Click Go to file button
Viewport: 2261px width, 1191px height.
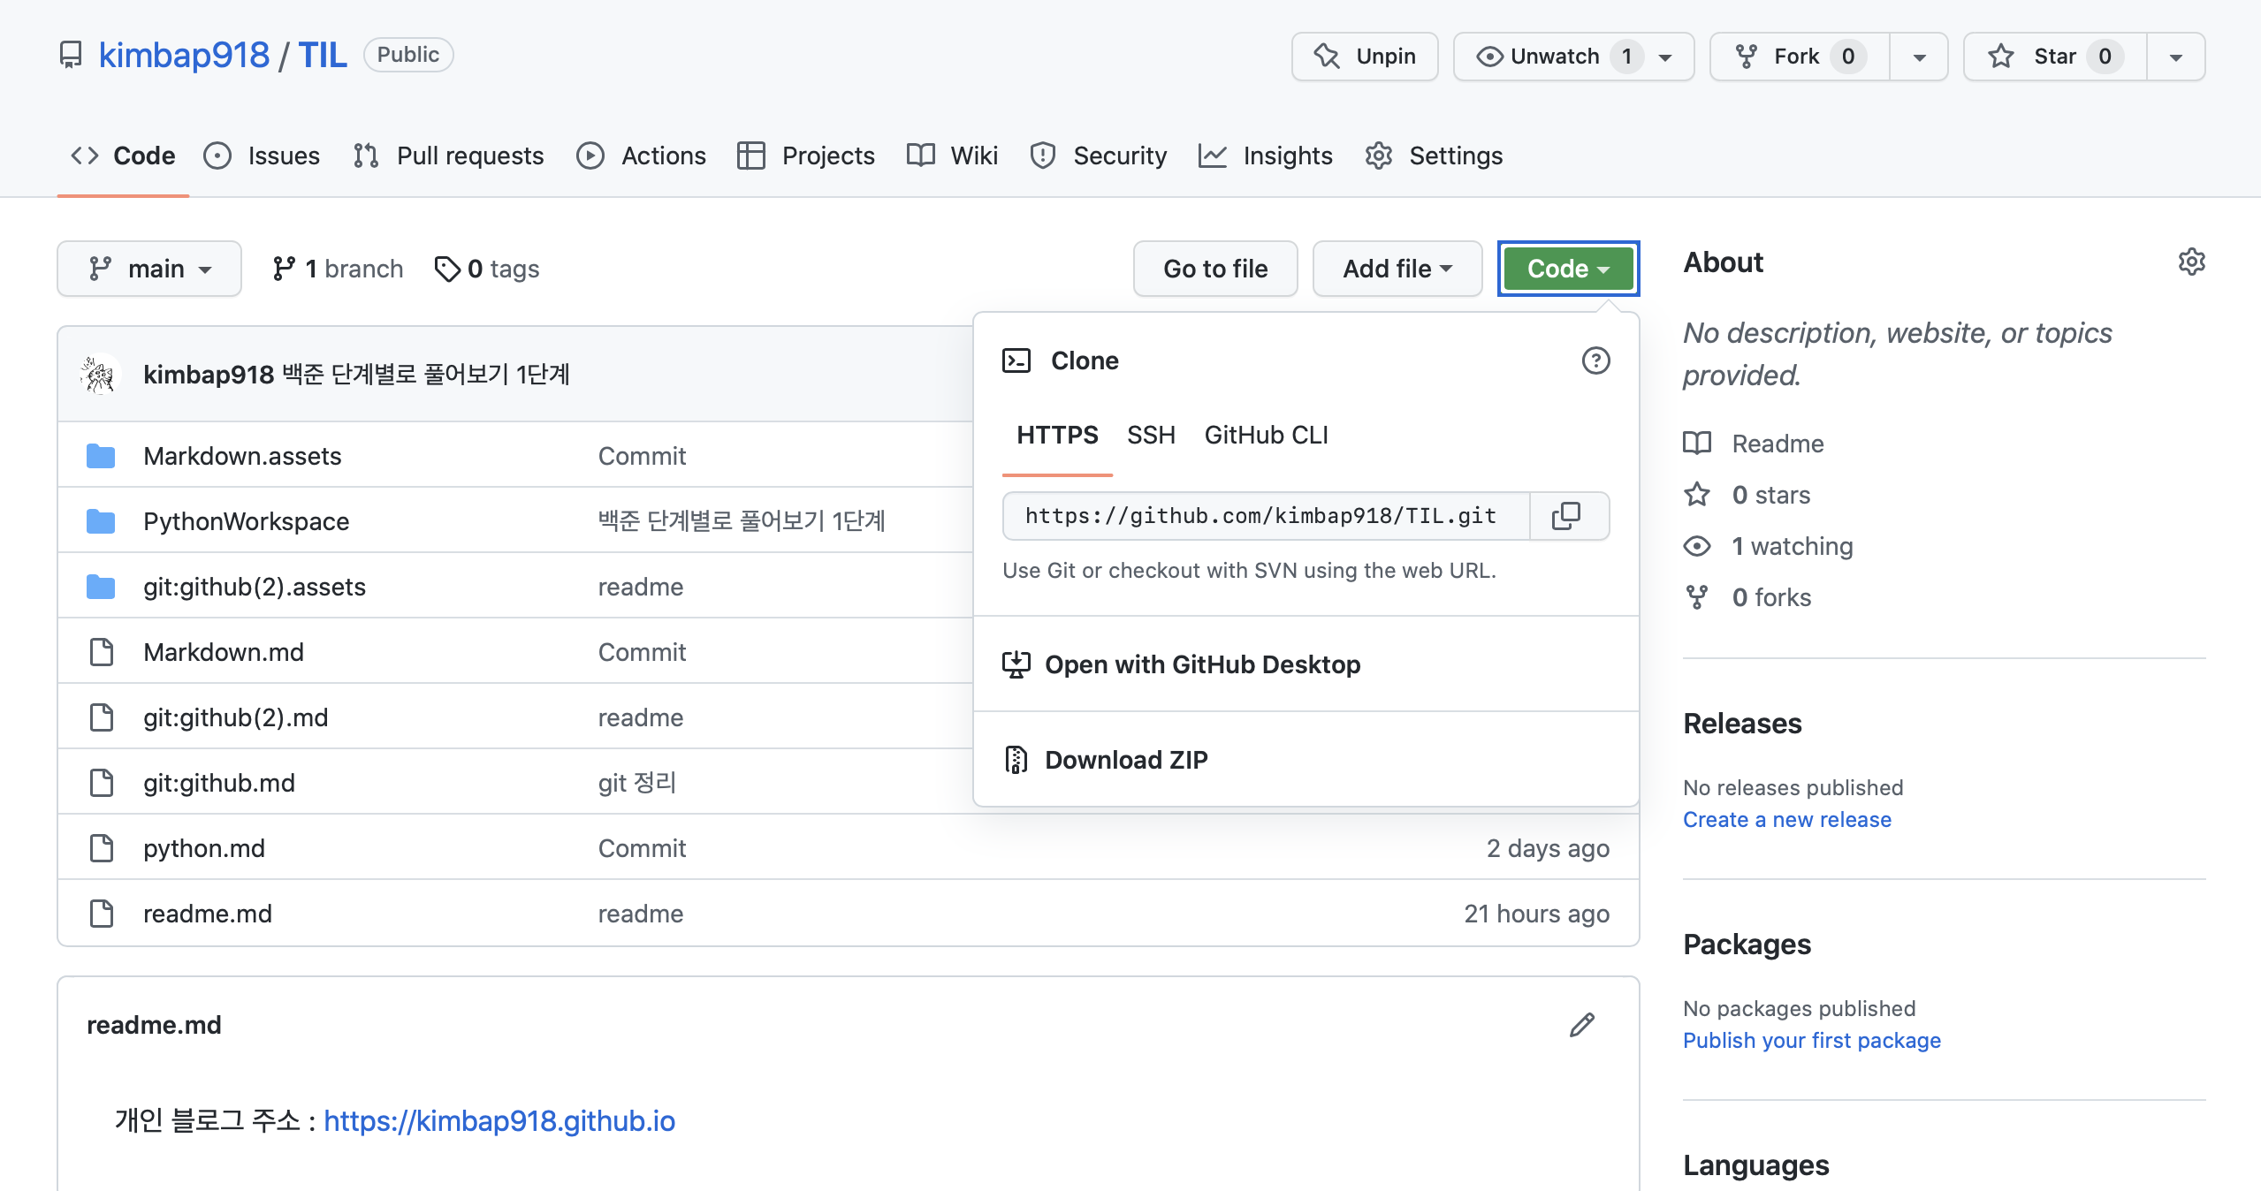(x=1215, y=269)
